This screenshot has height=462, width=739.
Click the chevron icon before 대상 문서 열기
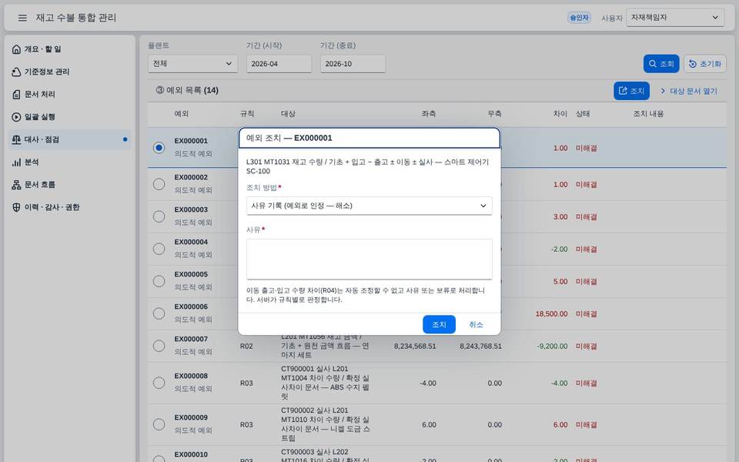(663, 91)
